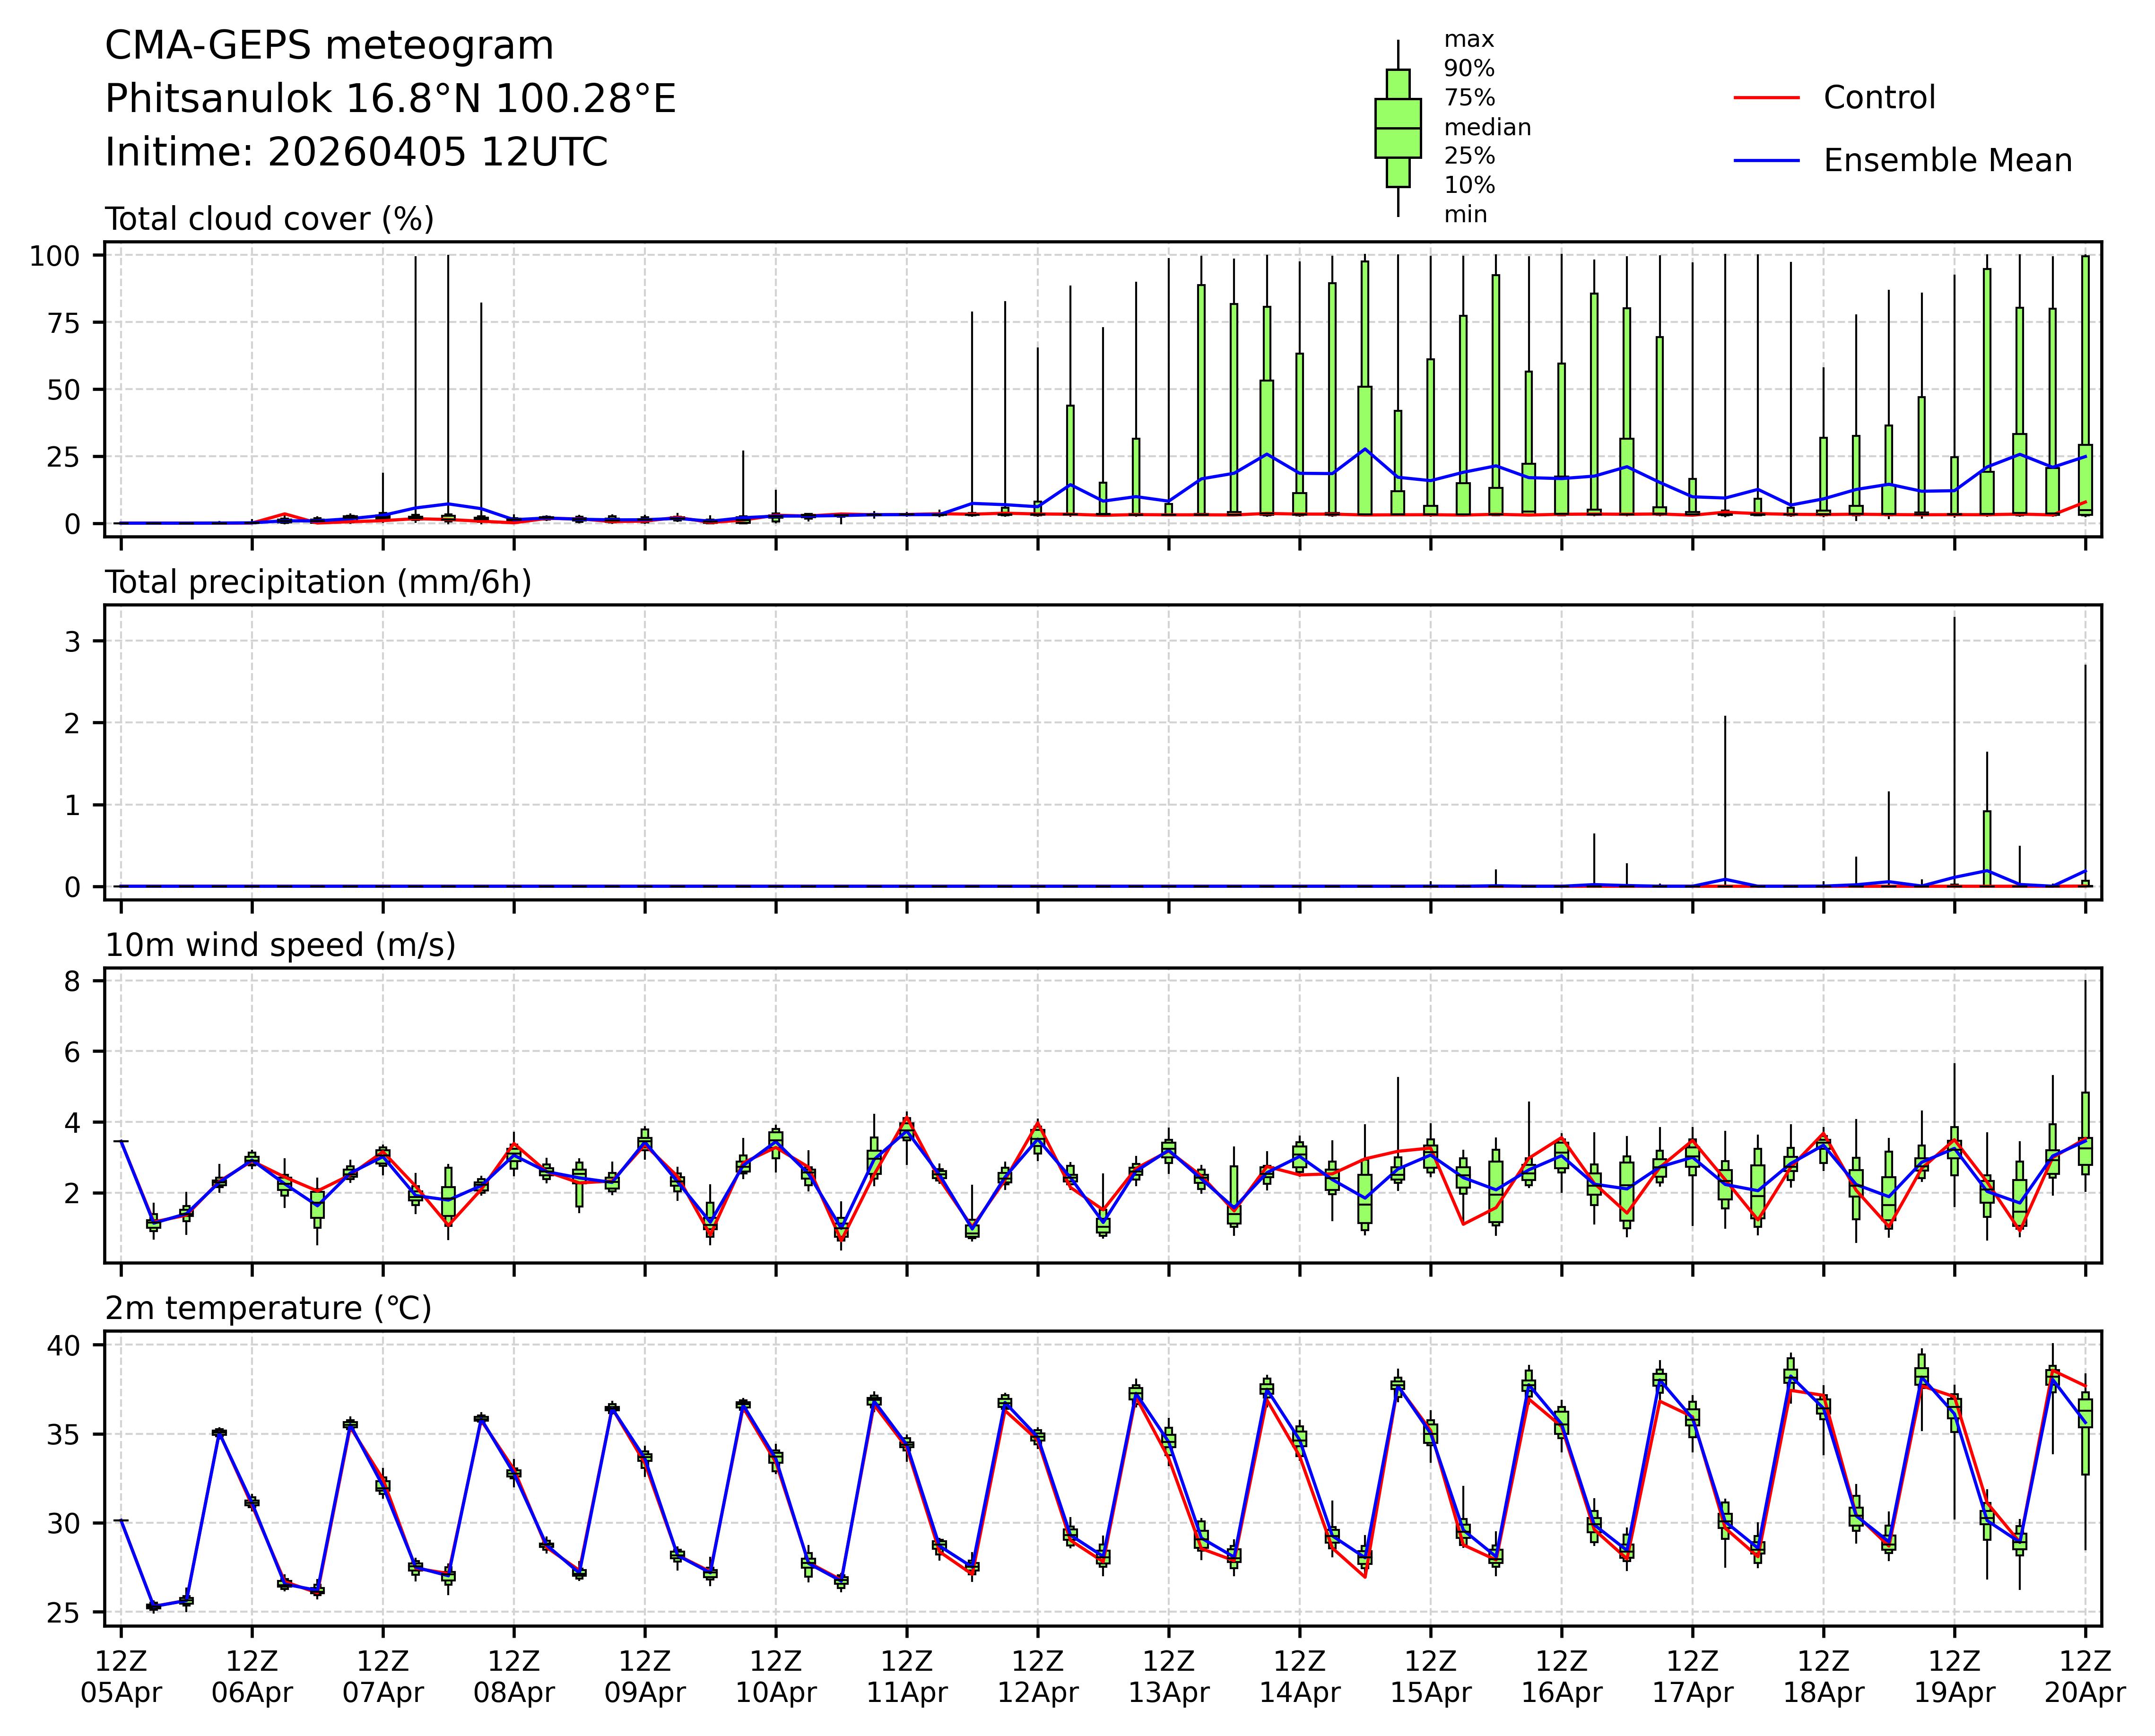Click the 'Control' legend label
Screen dimensions: 2155x1736
coord(1879,98)
